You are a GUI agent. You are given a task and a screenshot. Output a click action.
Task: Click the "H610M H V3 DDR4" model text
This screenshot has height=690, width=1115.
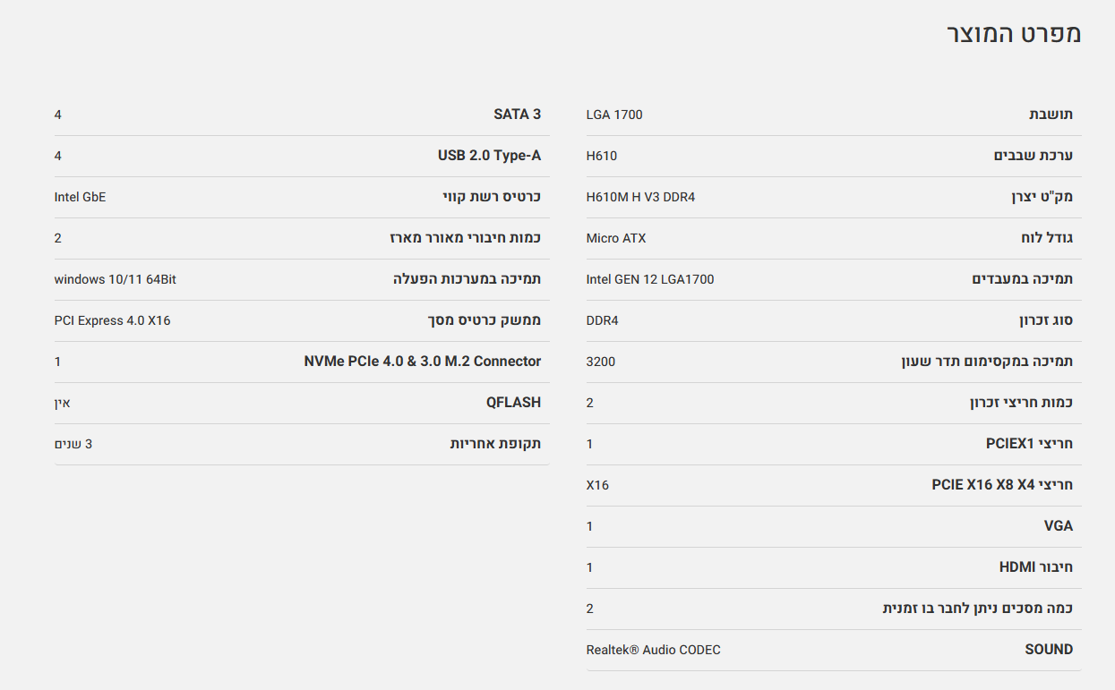pos(640,197)
